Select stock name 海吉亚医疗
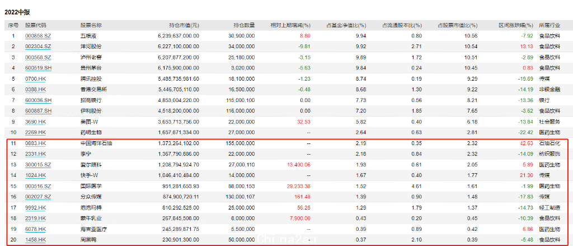This screenshot has height=246, width=573. (x=93, y=229)
